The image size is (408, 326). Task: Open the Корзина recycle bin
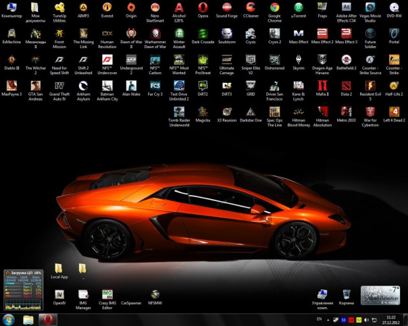tap(346, 295)
